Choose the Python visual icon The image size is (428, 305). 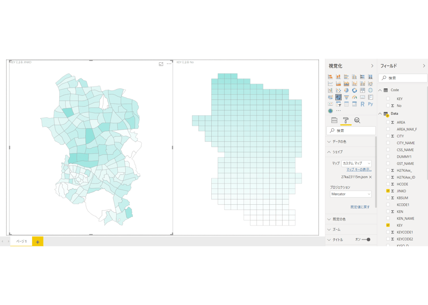(x=371, y=104)
